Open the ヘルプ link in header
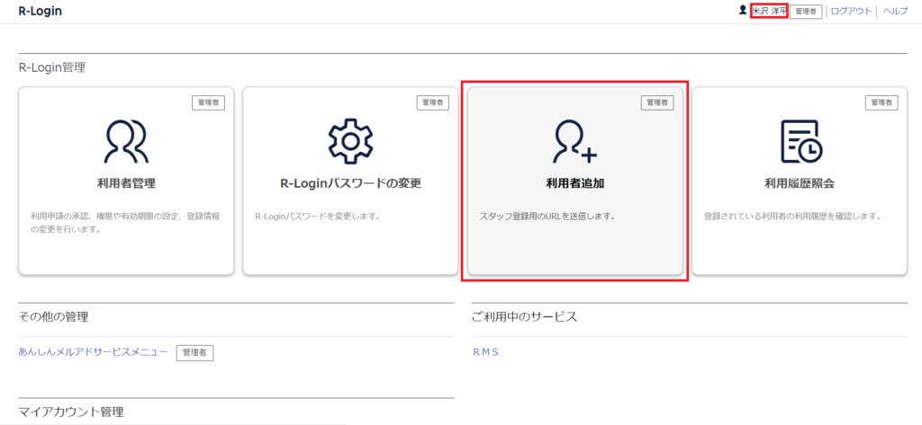922x425 pixels. pos(895,12)
